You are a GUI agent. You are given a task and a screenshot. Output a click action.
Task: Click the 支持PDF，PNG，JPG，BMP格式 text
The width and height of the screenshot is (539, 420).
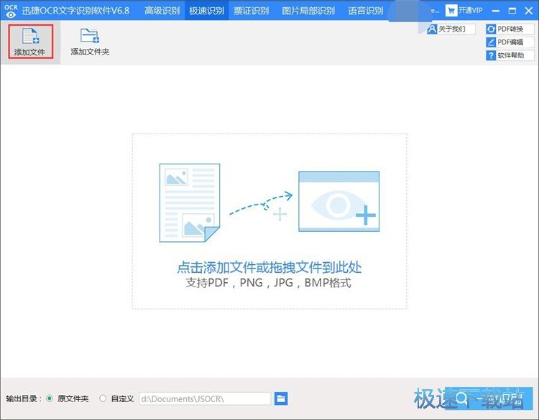(269, 283)
